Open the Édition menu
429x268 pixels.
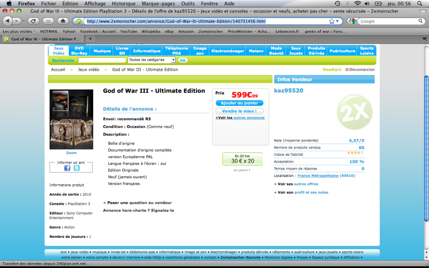[70, 3]
